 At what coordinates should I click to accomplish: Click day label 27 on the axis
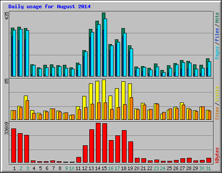pyautogui.click(x=182, y=168)
